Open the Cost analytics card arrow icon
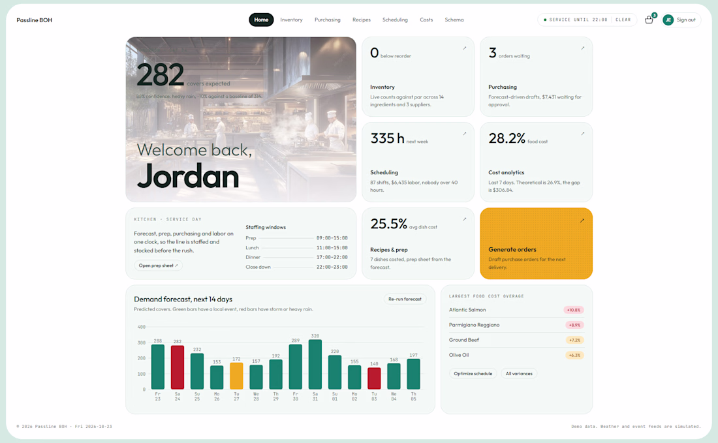This screenshot has height=443, width=718. tap(582, 134)
